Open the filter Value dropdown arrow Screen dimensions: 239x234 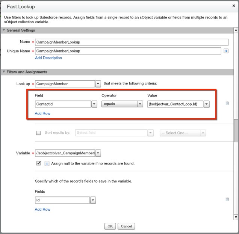206,104
